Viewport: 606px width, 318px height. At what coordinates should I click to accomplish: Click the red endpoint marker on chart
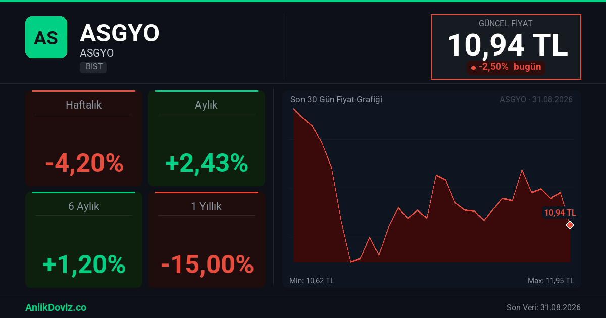coord(570,225)
